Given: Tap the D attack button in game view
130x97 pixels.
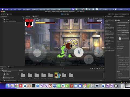Looking at the screenshot, I should tap(98, 52).
